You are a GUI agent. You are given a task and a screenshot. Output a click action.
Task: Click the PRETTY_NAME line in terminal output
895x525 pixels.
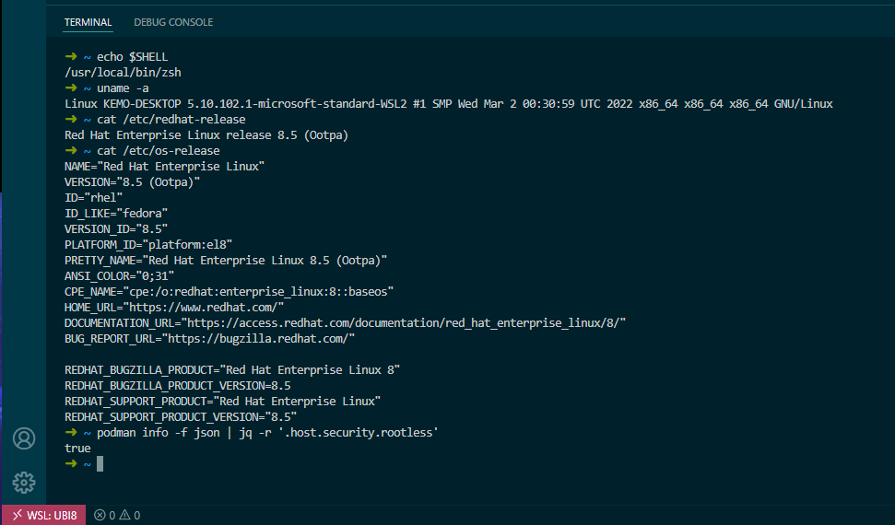[226, 261]
